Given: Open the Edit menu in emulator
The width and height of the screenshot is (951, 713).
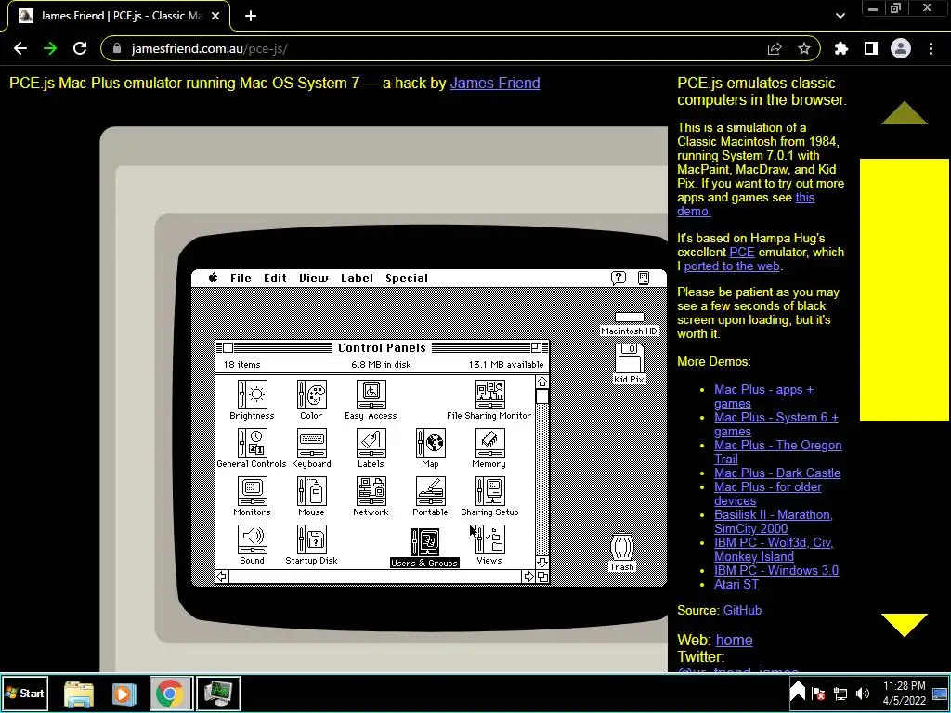Looking at the screenshot, I should (x=275, y=278).
